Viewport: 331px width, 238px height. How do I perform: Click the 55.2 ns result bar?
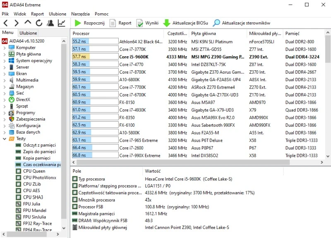pos(95,42)
